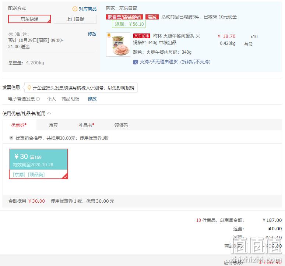The image size is (285, 266).
Task: Click 金额抵用 ¥30.00 amount
Action: [36, 201]
